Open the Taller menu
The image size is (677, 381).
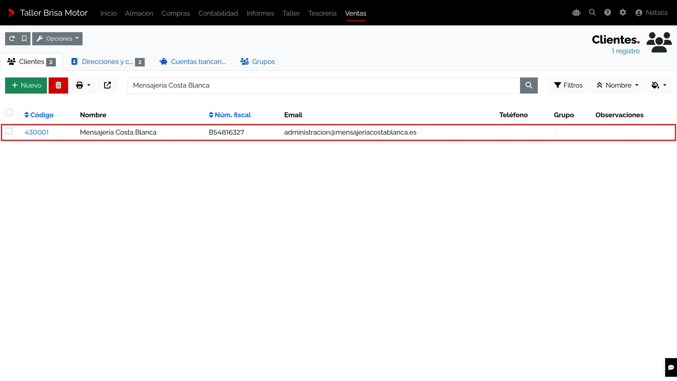pos(291,13)
